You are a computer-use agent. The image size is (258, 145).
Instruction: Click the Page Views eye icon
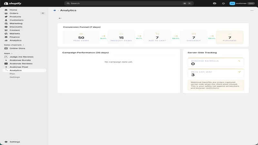coord(81,34)
